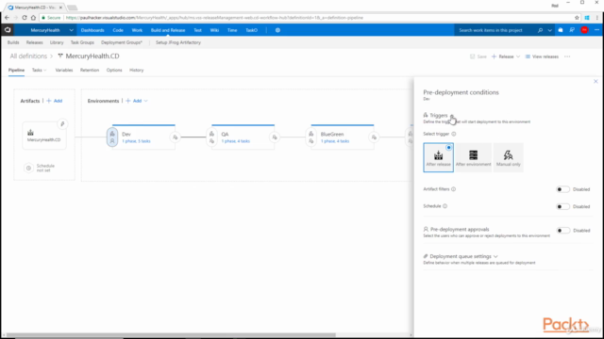Open Build and Release menu

(168, 30)
